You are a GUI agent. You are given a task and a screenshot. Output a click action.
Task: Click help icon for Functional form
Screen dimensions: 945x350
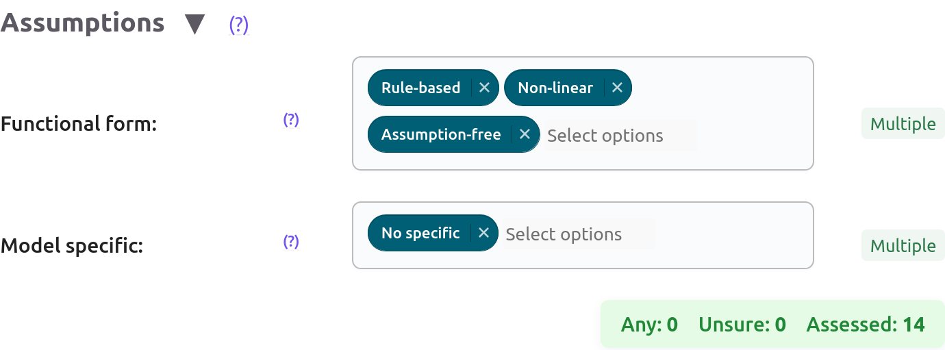tap(291, 120)
